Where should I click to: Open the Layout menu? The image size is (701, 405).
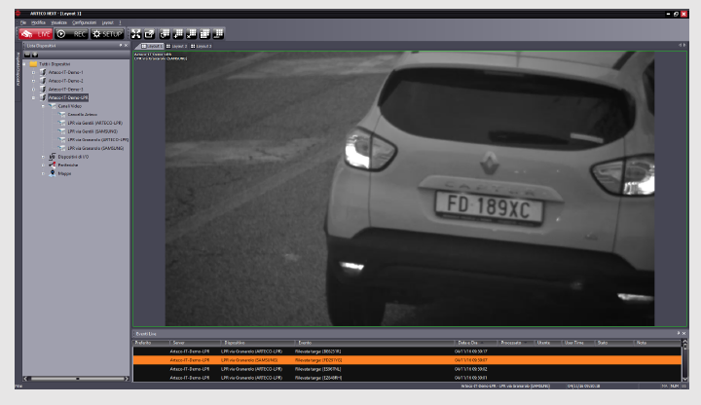pos(108,22)
